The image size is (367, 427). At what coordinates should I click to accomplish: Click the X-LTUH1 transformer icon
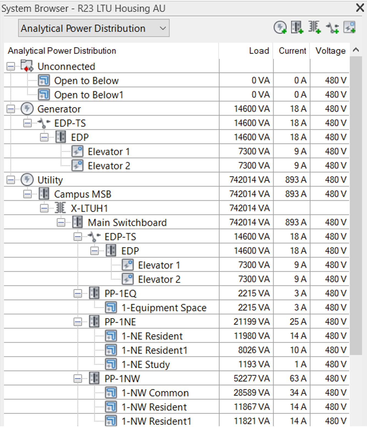tap(60, 208)
